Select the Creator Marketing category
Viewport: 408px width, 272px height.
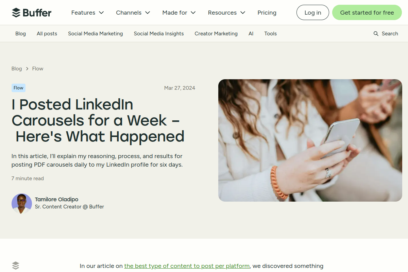coord(216,33)
